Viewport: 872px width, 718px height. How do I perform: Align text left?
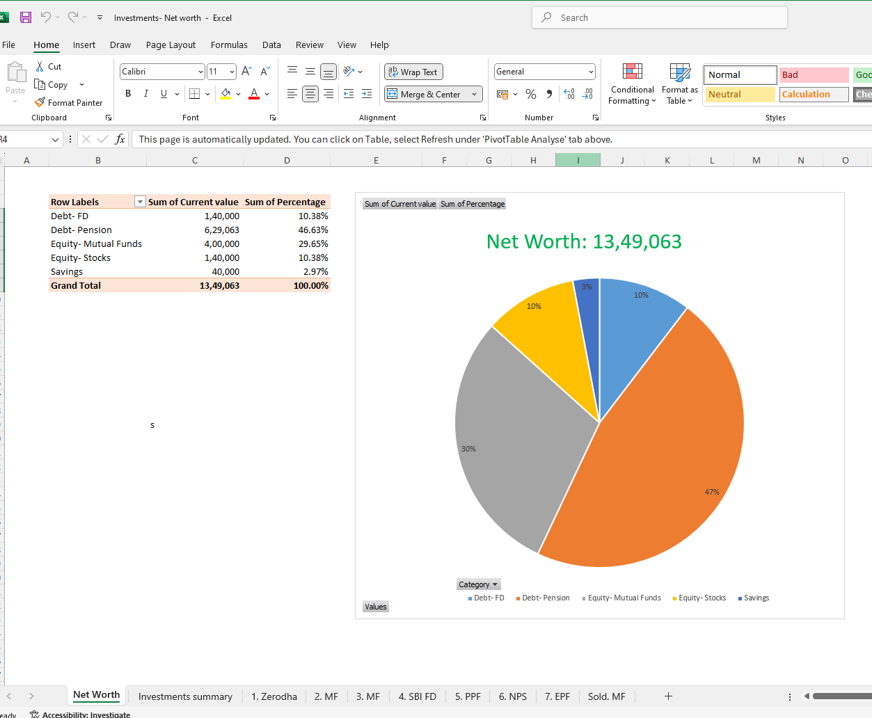click(292, 94)
